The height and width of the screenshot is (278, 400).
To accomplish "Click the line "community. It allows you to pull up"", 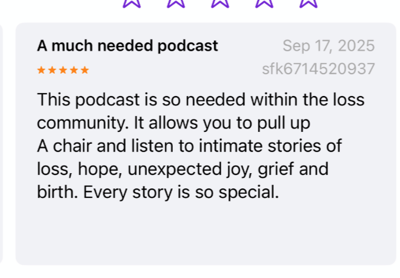I will 173,123.
